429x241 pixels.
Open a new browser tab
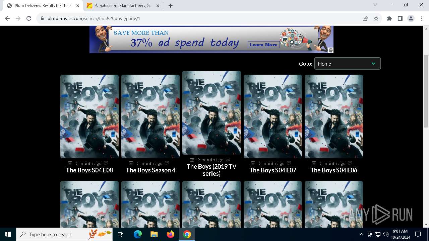171,6
